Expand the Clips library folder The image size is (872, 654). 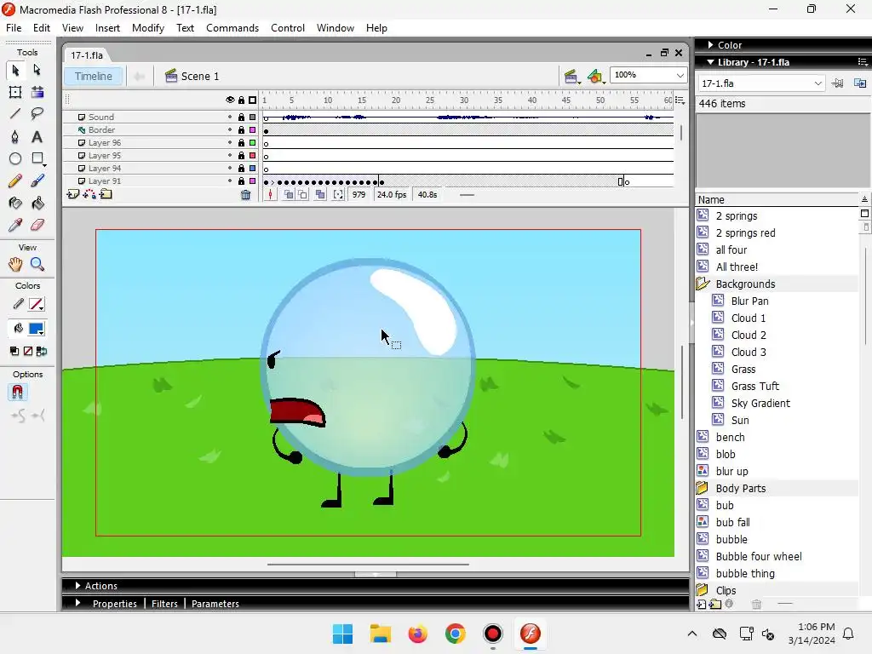click(703, 590)
